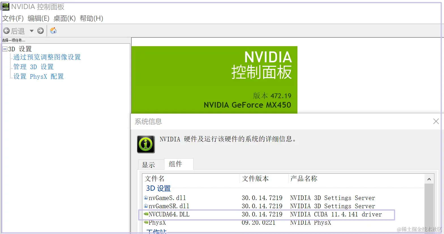Open the 桌面(K) menu
The height and width of the screenshot is (234, 444).
pyautogui.click(x=65, y=18)
